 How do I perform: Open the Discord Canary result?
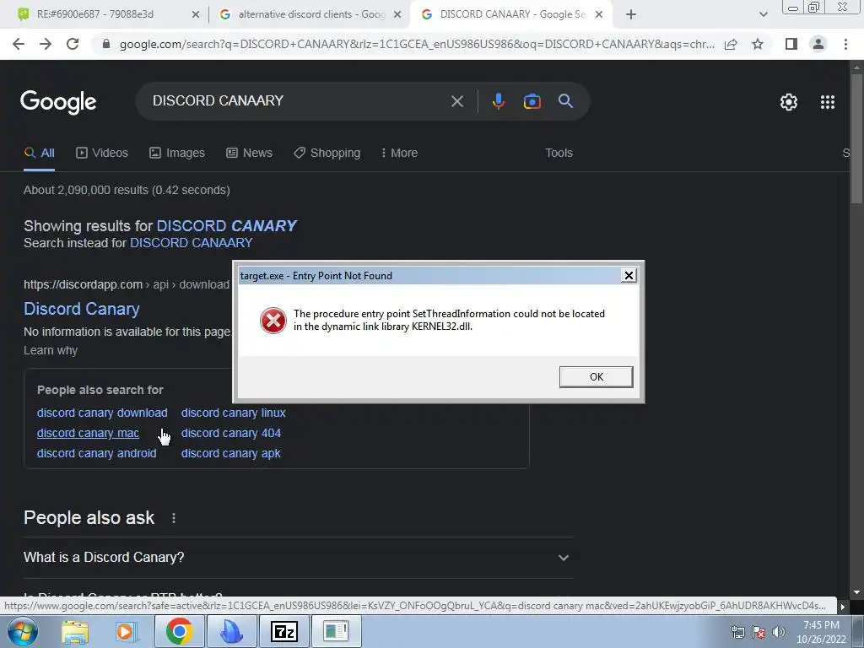pyautogui.click(x=82, y=309)
